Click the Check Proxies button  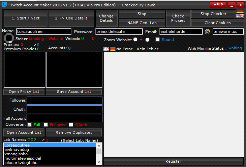tap(178, 18)
